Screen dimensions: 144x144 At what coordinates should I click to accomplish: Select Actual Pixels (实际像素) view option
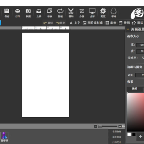pos(117,132)
